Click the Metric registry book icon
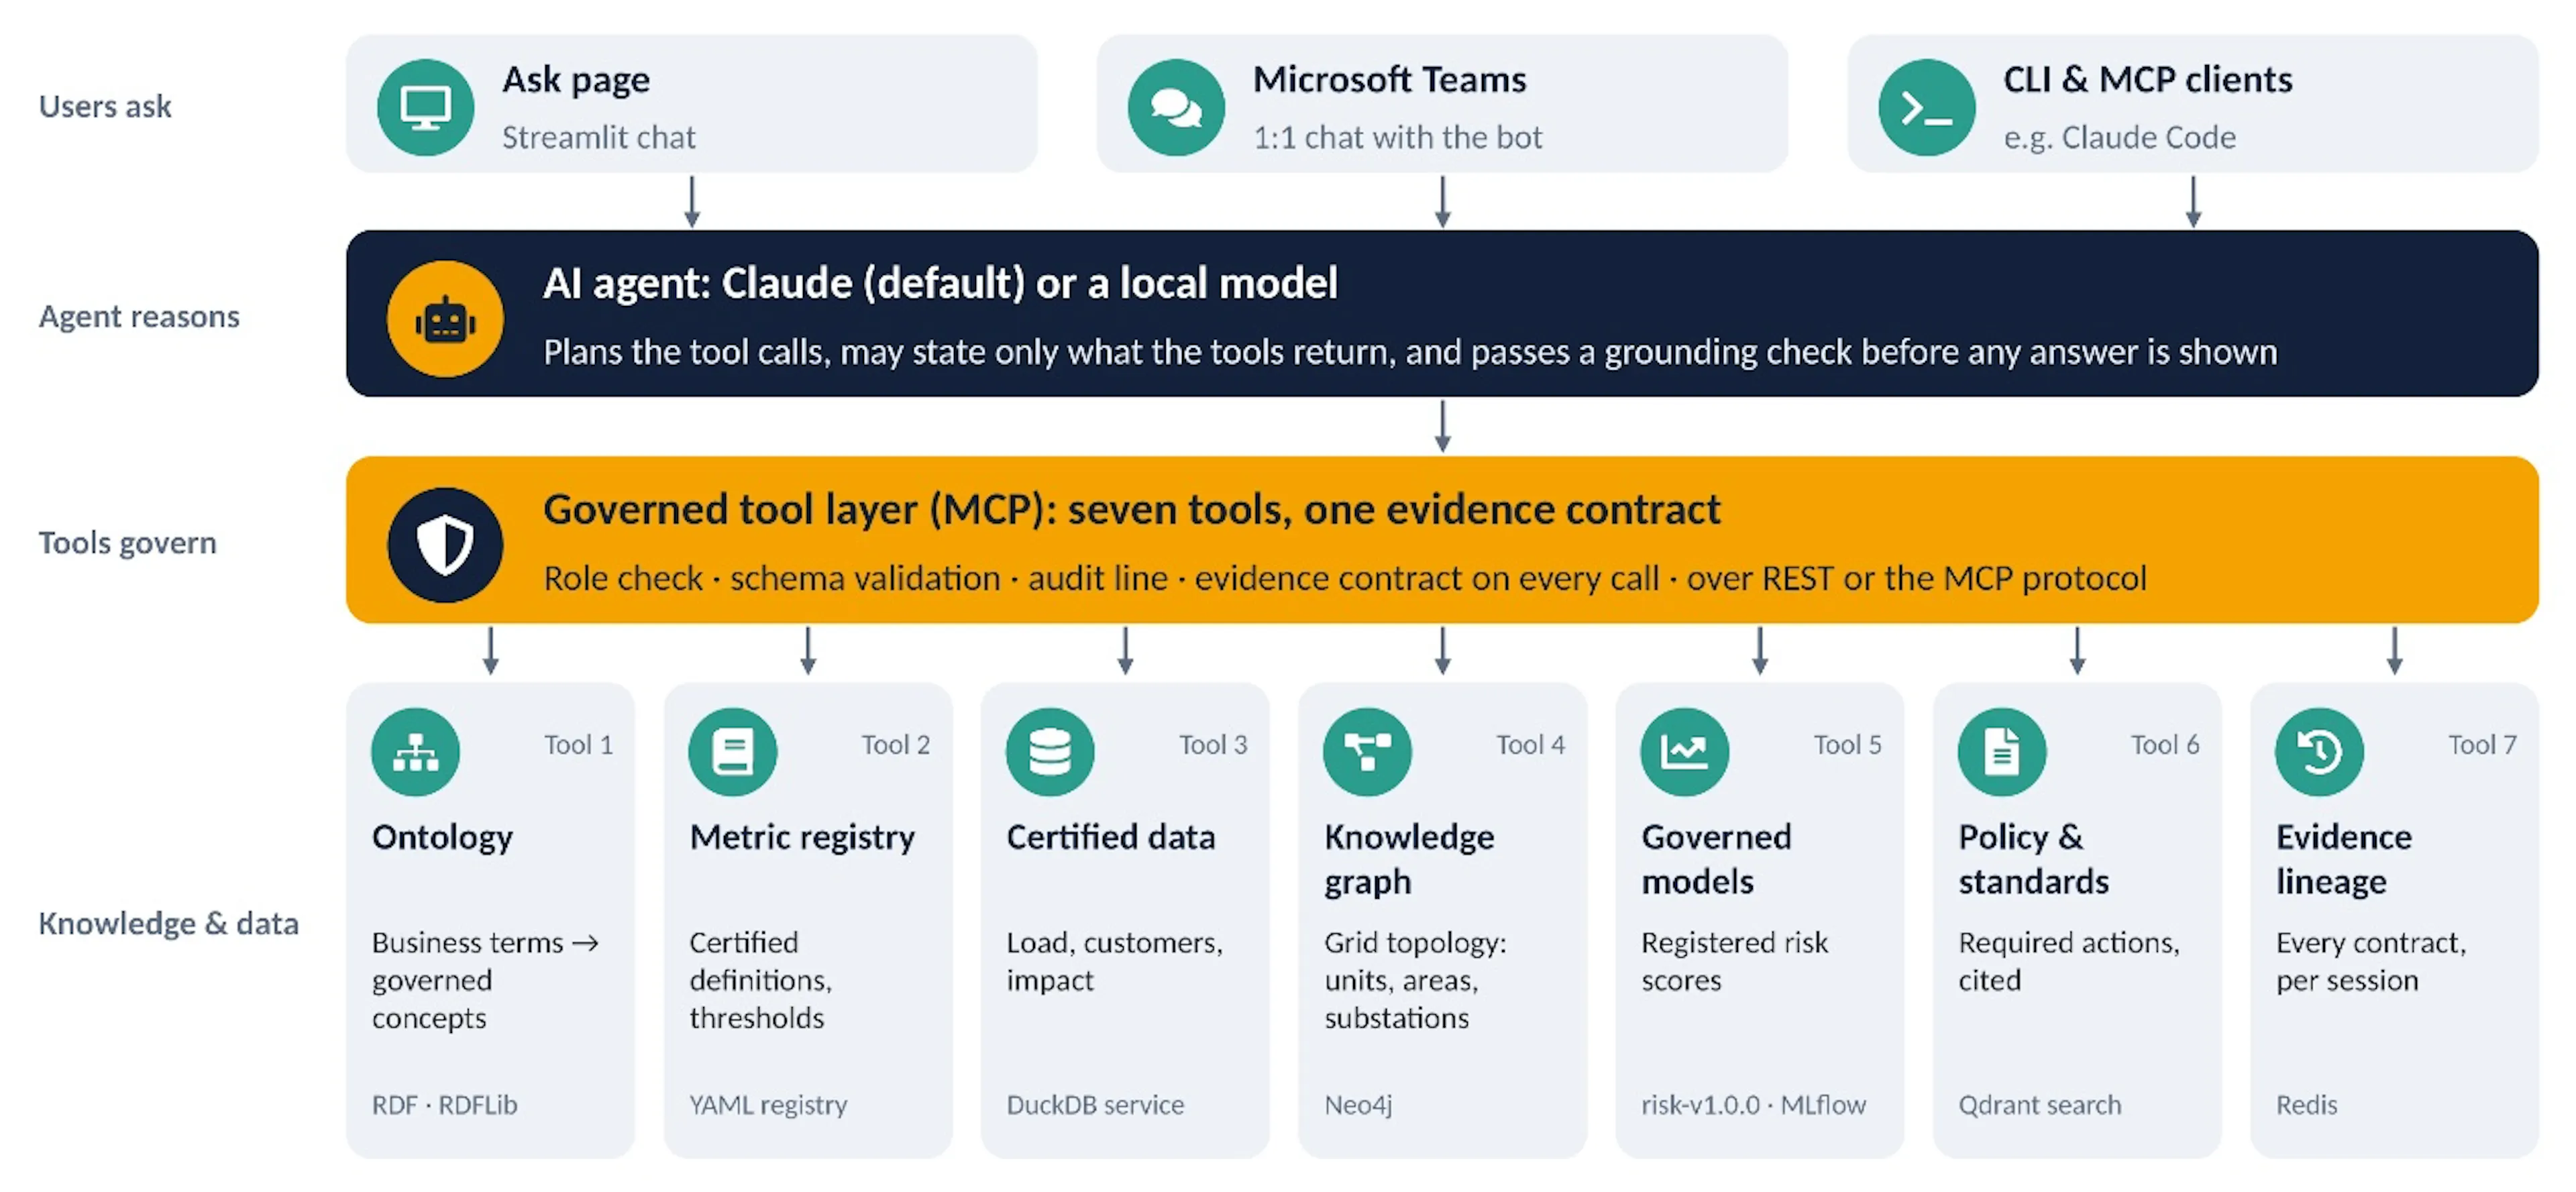Image resolution: width=2576 pixels, height=1192 pixels. point(732,752)
